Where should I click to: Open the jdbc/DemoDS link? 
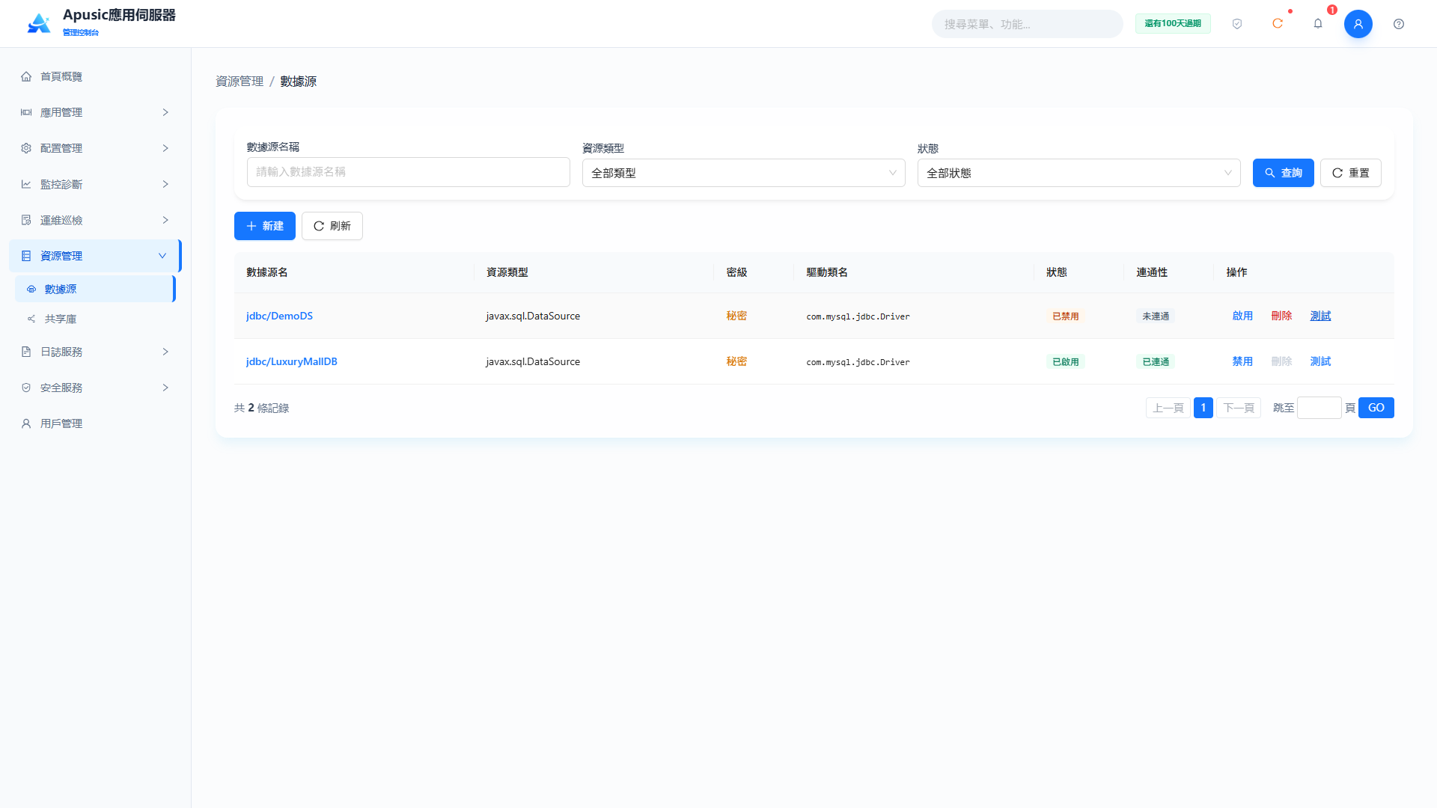(279, 316)
